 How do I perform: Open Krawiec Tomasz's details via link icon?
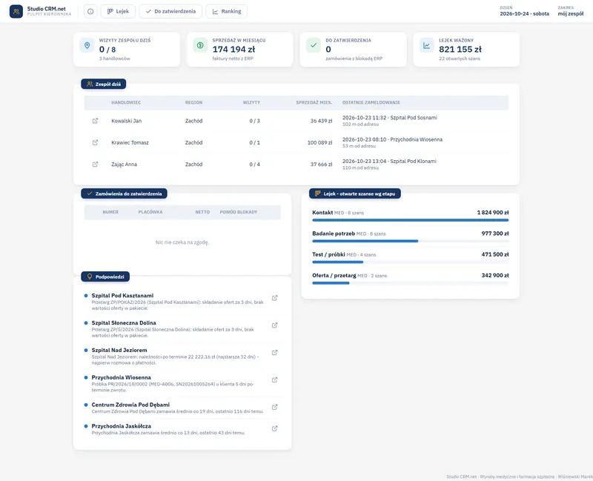click(x=95, y=142)
